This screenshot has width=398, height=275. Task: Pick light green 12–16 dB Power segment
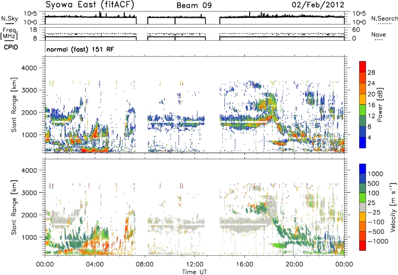coord(363,110)
